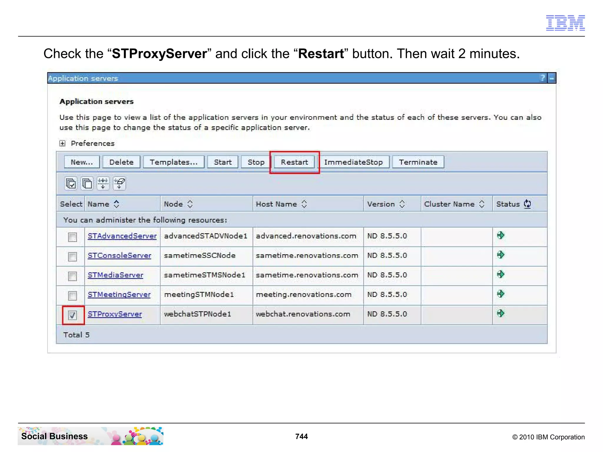Sort by Version column arrows

(402, 204)
